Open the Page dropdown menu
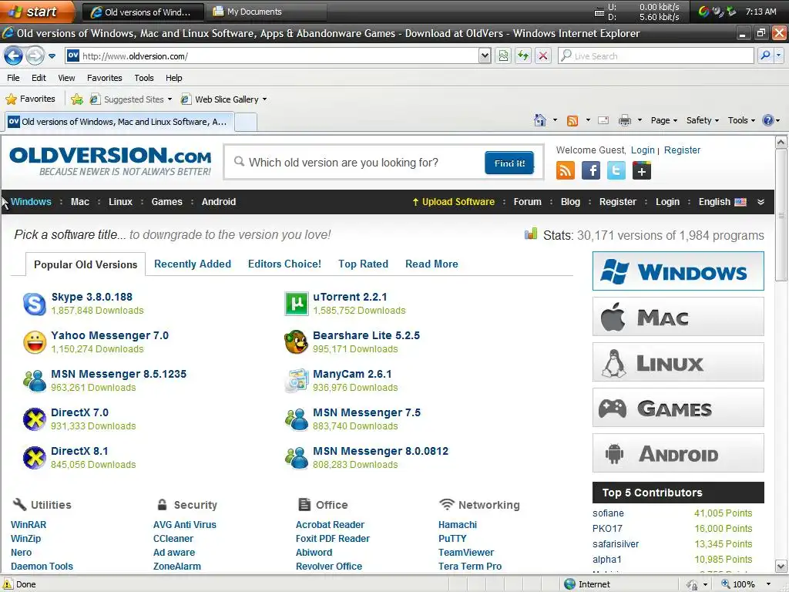 663,120
